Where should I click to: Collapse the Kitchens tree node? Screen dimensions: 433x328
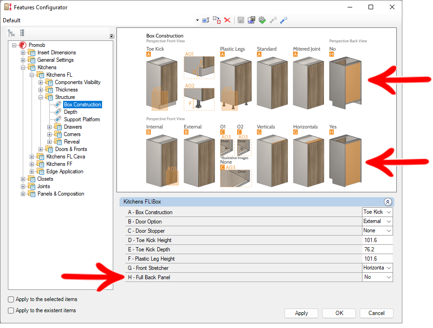23,67
